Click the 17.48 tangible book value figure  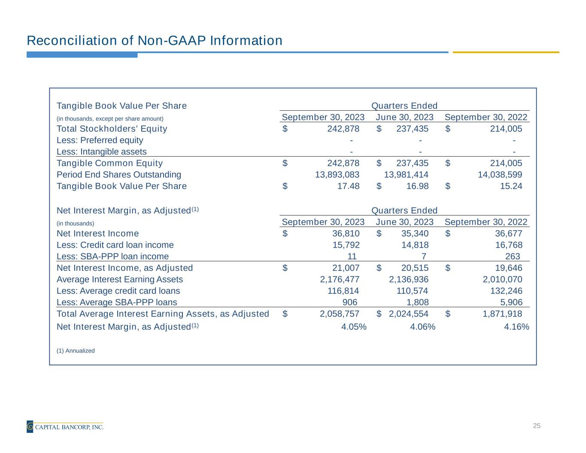[349, 186]
